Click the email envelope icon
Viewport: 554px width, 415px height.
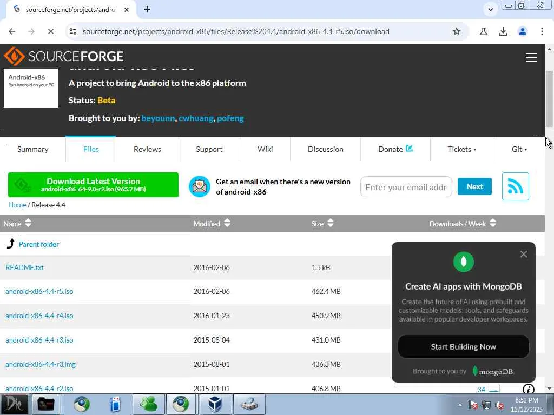pos(199,186)
